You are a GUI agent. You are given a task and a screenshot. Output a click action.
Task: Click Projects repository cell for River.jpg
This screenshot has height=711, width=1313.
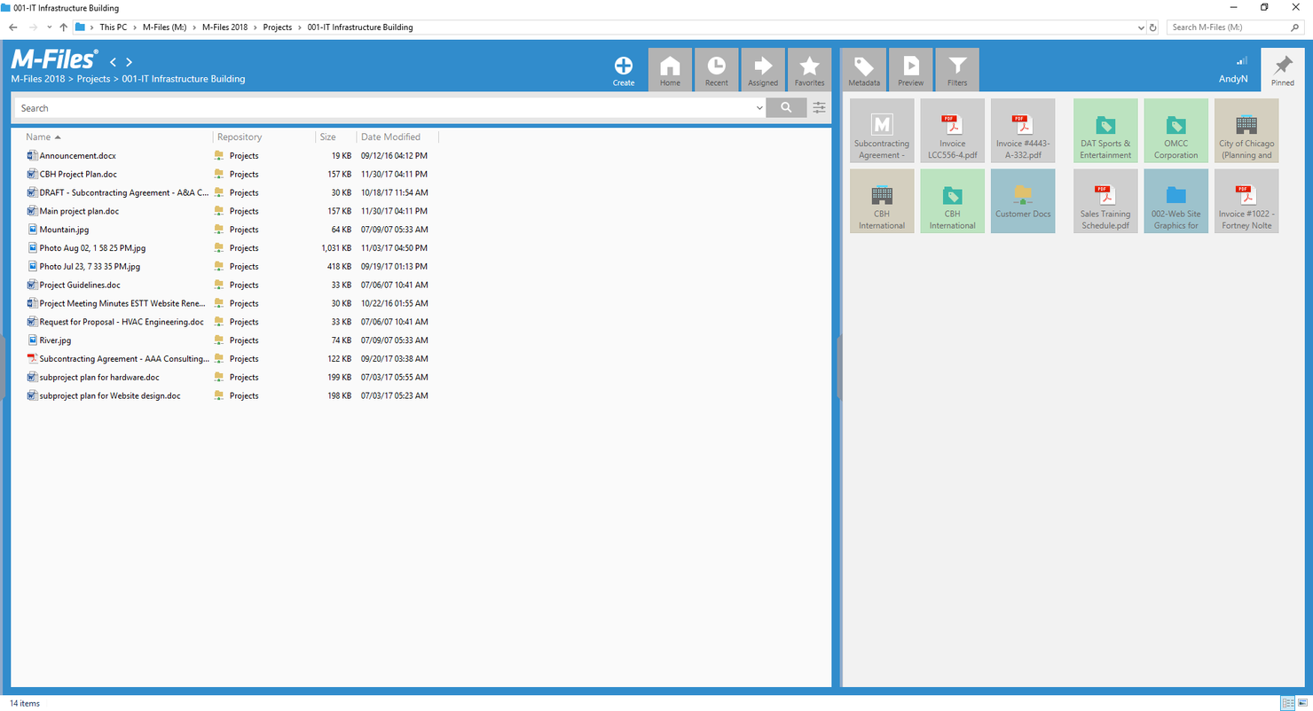pos(244,340)
